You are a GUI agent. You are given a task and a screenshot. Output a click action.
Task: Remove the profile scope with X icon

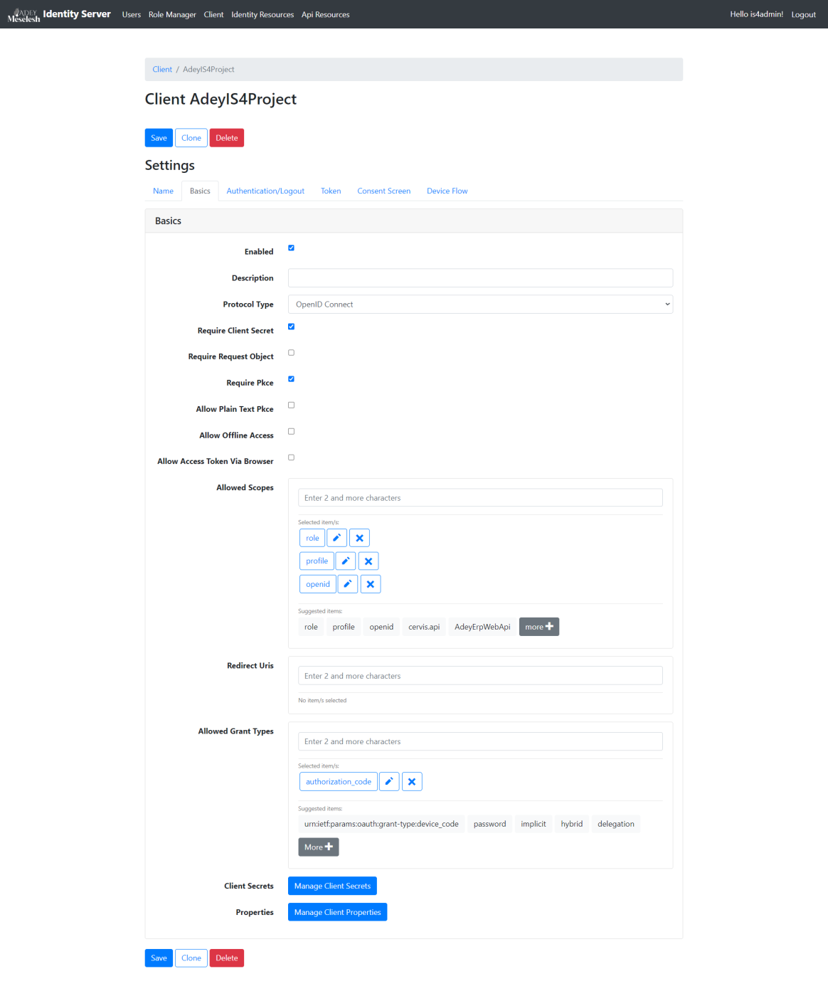click(x=368, y=561)
